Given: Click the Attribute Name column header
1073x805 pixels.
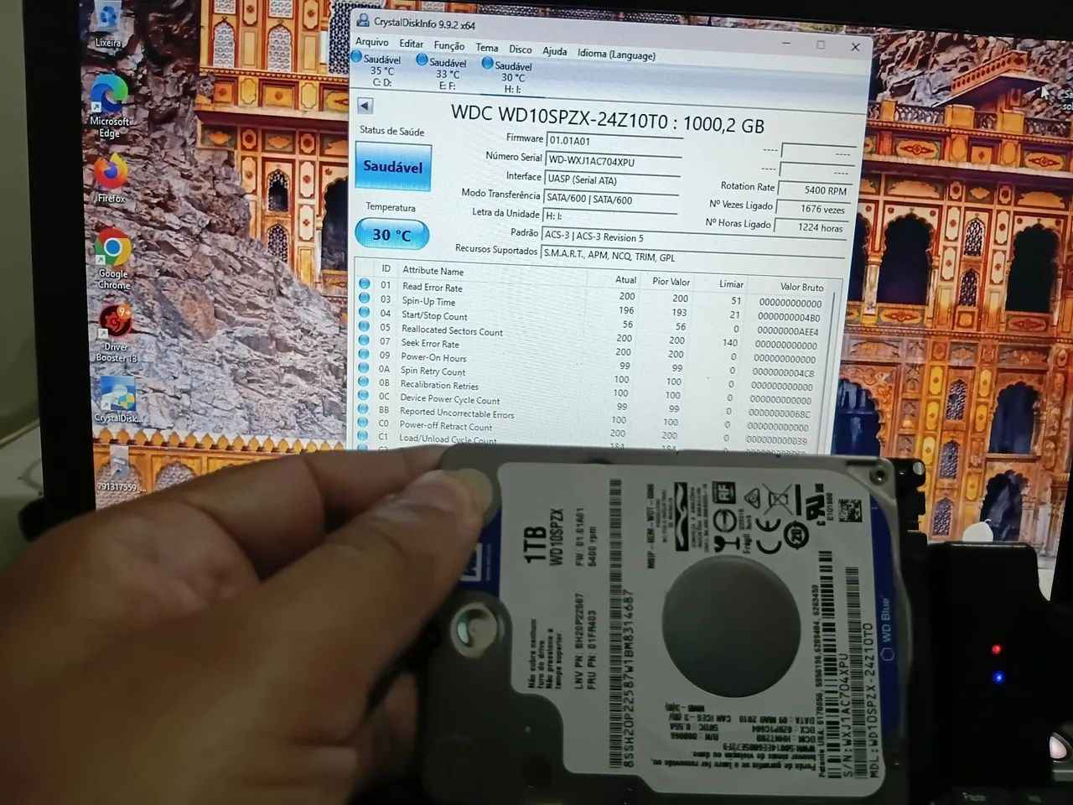Looking at the screenshot, I should (433, 271).
